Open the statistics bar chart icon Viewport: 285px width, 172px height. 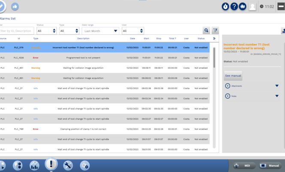coord(34,166)
